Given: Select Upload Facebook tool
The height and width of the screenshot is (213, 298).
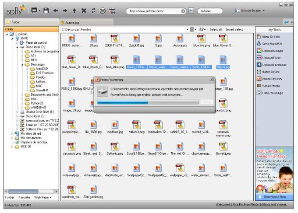Looking at the screenshot, I should (x=272, y=65).
